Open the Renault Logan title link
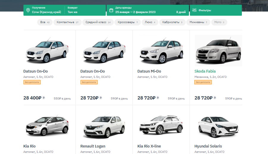 [93, 146]
